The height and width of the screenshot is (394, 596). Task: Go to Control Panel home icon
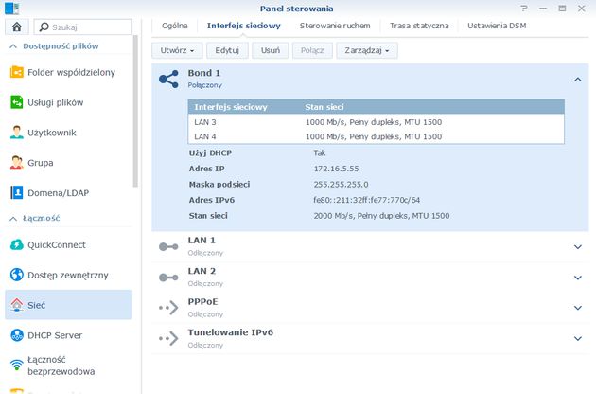click(17, 27)
